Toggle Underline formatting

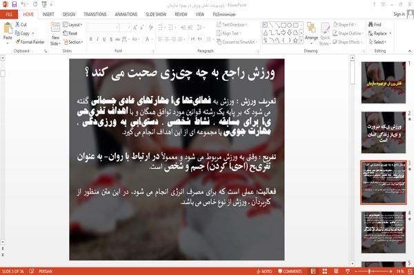pos(104,39)
